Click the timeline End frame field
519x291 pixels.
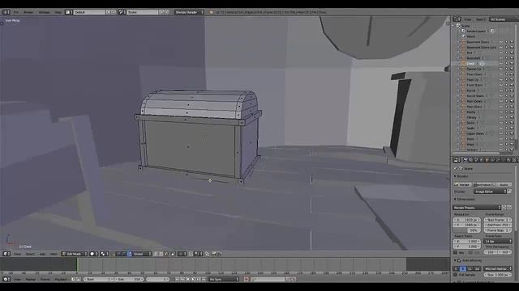pyautogui.click(x=129, y=280)
